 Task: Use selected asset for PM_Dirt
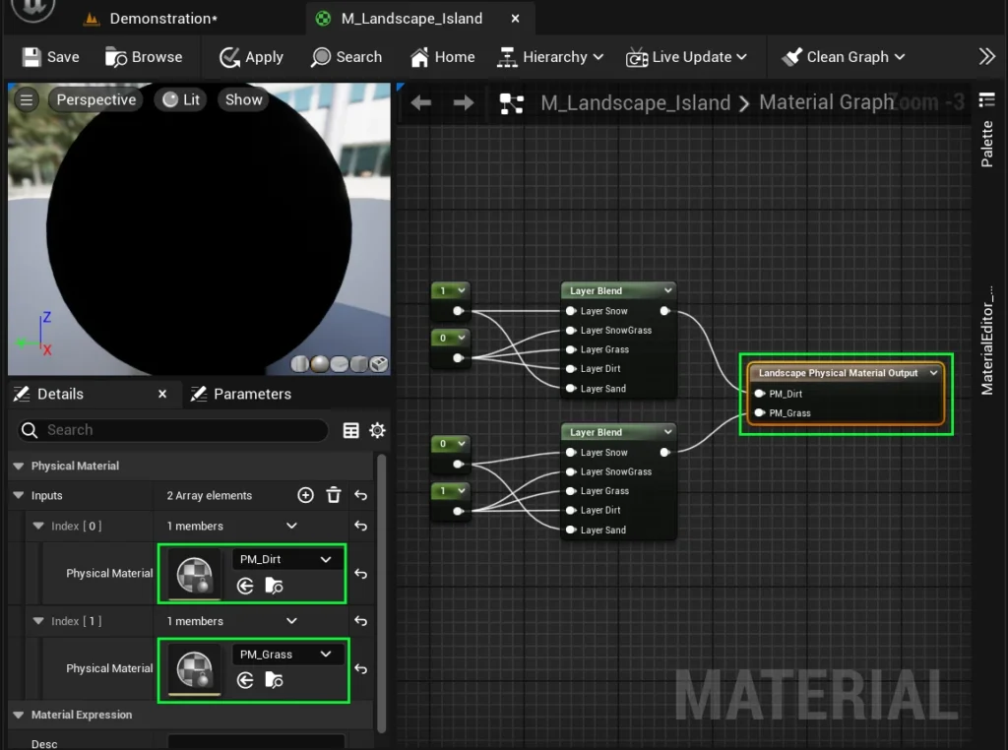246,587
